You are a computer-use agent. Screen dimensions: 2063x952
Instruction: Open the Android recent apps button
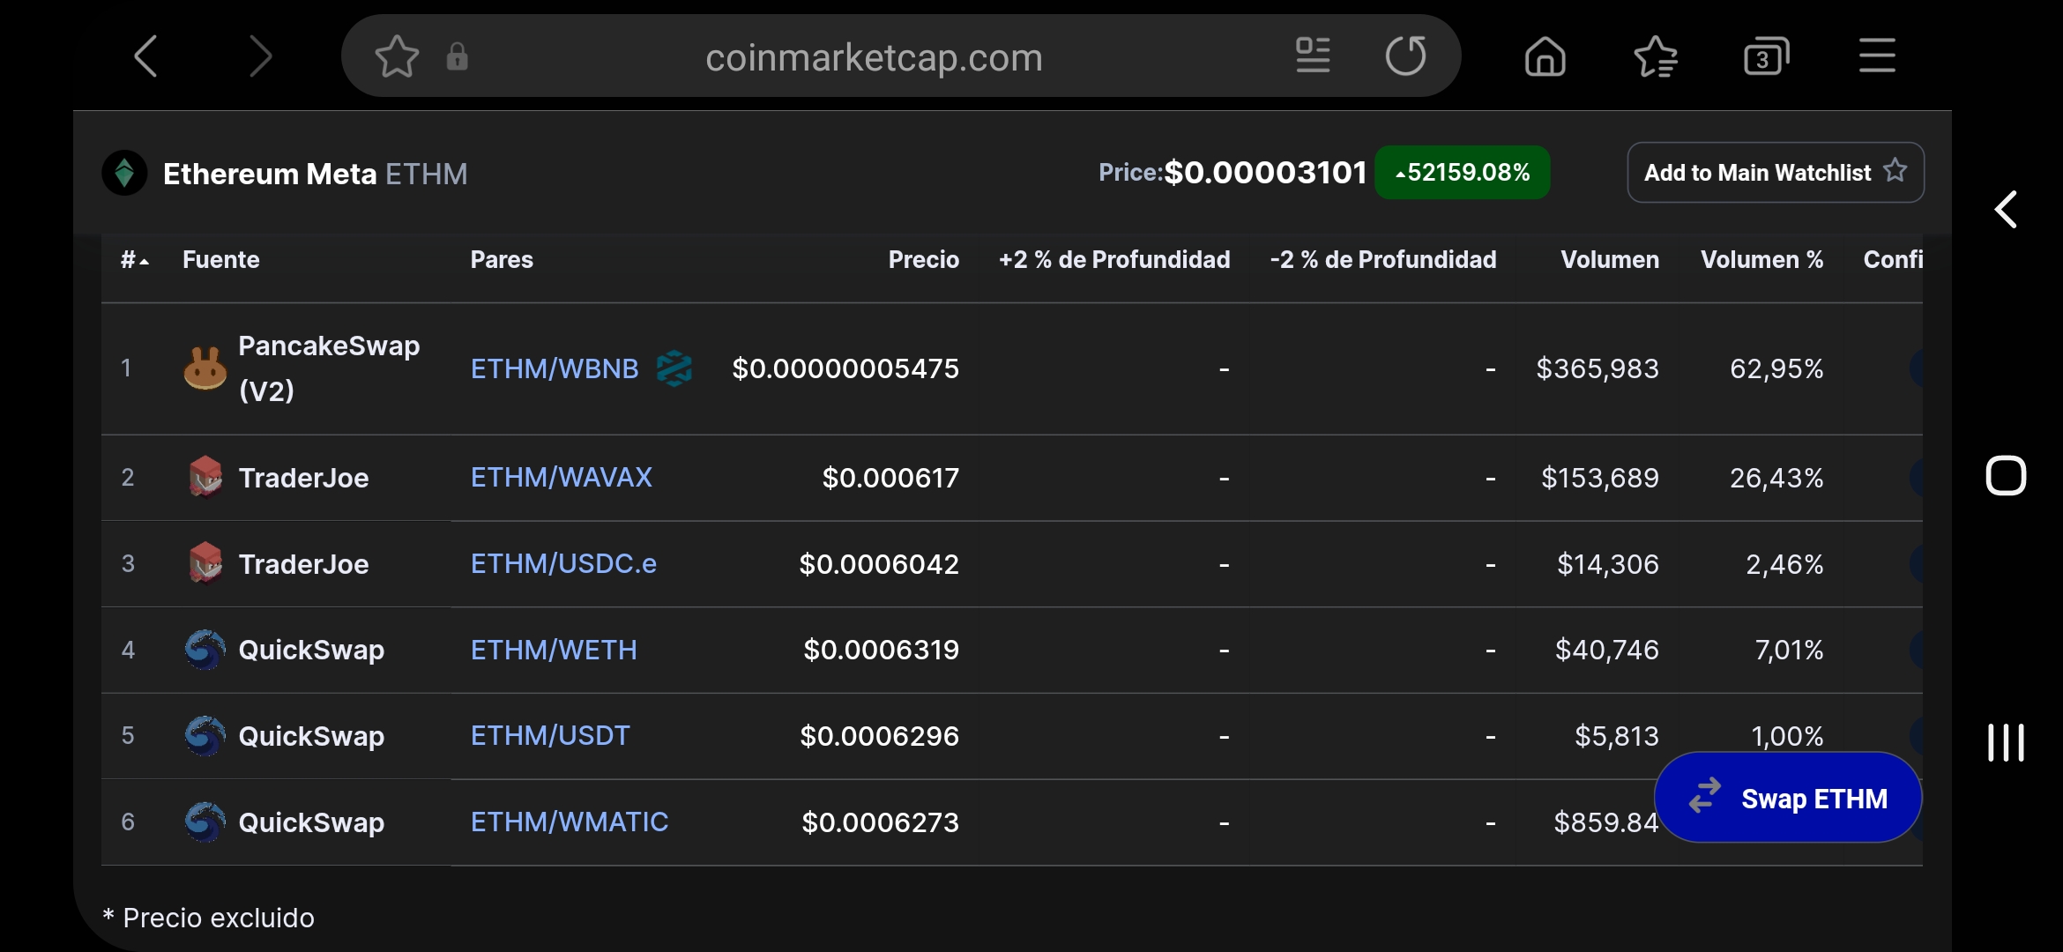(2006, 742)
